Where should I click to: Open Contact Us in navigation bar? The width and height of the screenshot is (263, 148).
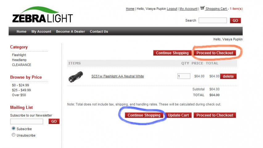click(99, 32)
